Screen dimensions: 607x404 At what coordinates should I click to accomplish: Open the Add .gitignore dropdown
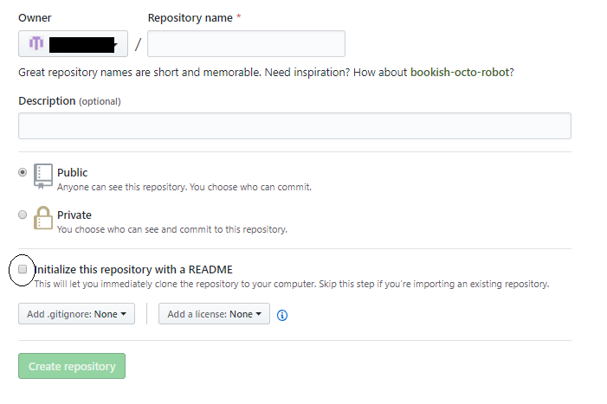[77, 314]
